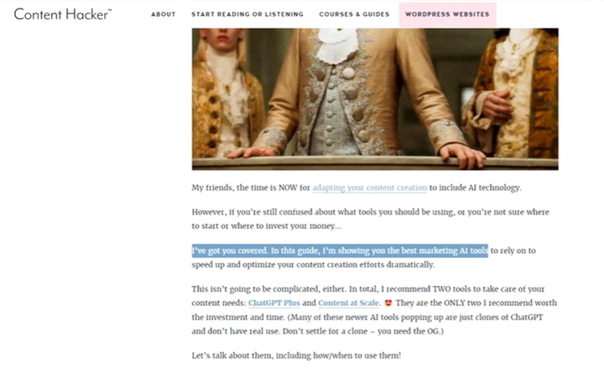Click the 'speed up and optimize' text line
Screen dimensions: 604x368
click(x=313, y=265)
